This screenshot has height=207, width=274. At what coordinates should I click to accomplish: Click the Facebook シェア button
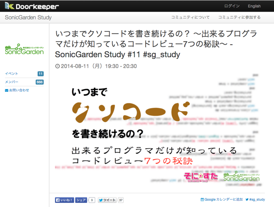point(81,200)
